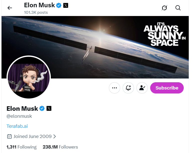The image size is (193, 153).
Task: Click the calendar icon beside the join date
Action: [10, 136]
